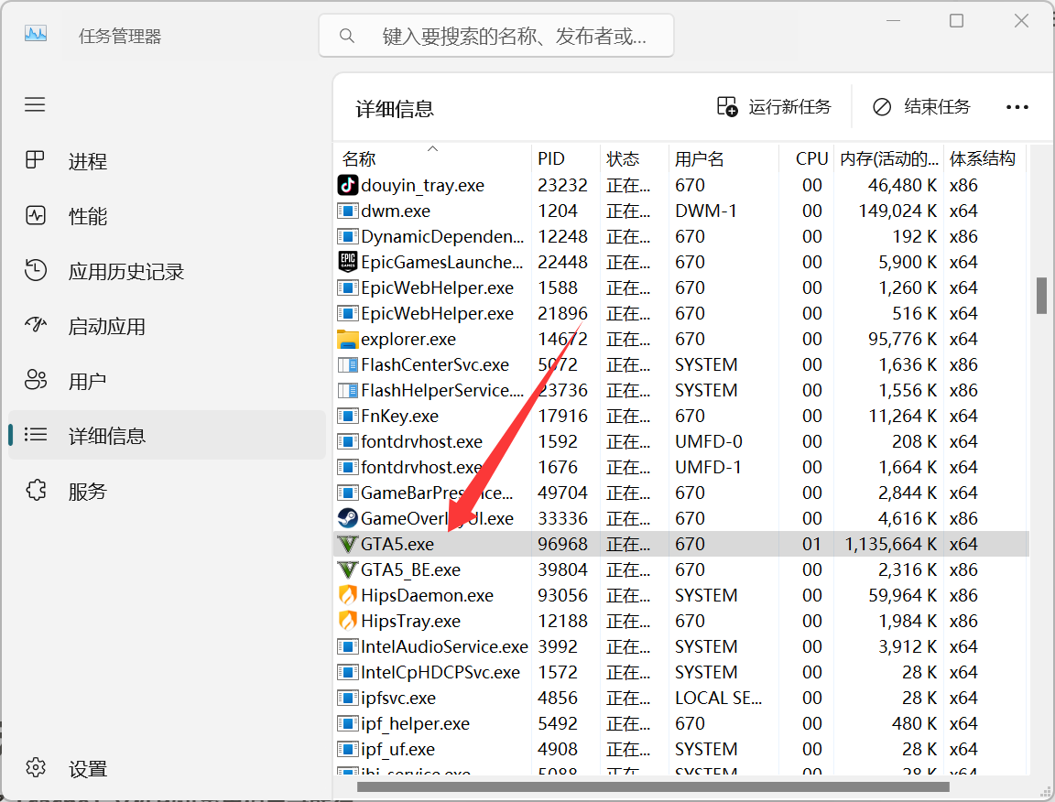Toggle the hamburger navigation menu
1055x802 pixels.
pyautogui.click(x=35, y=104)
